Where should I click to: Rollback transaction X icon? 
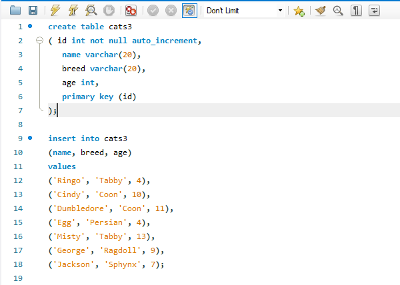[171, 11]
